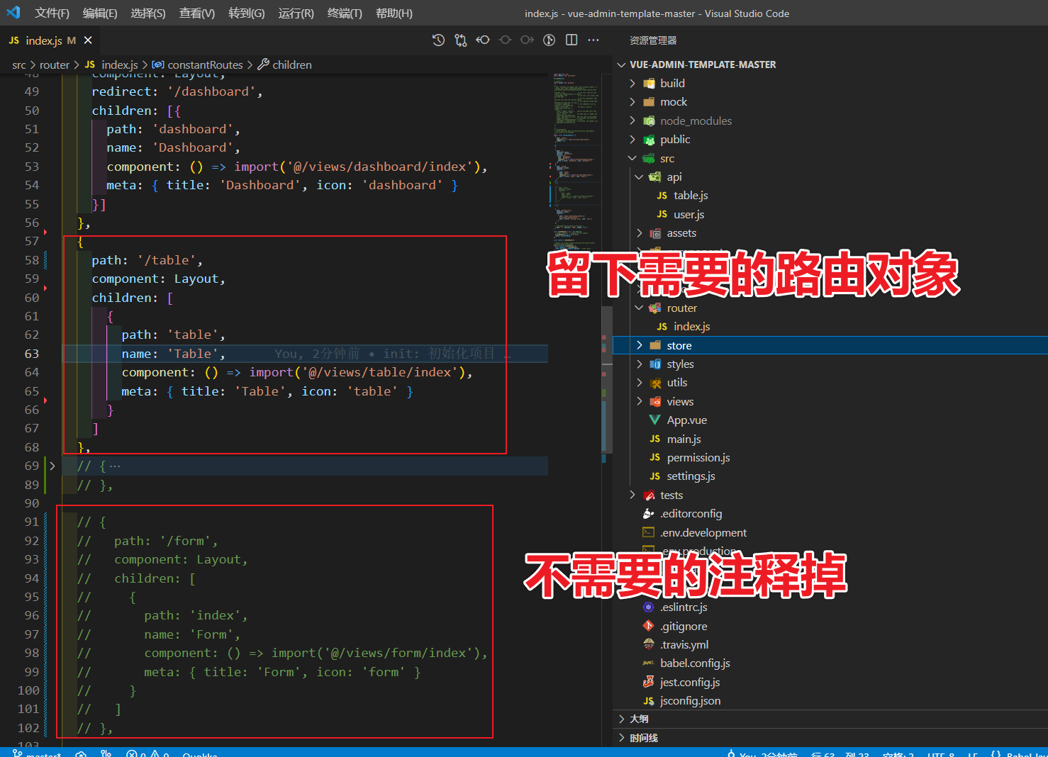
Task: Click the VS Code logo icon
Action: pos(13,13)
